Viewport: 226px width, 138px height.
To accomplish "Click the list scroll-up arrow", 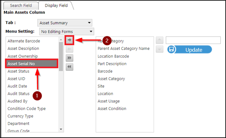I will pyautogui.click(x=61, y=40).
